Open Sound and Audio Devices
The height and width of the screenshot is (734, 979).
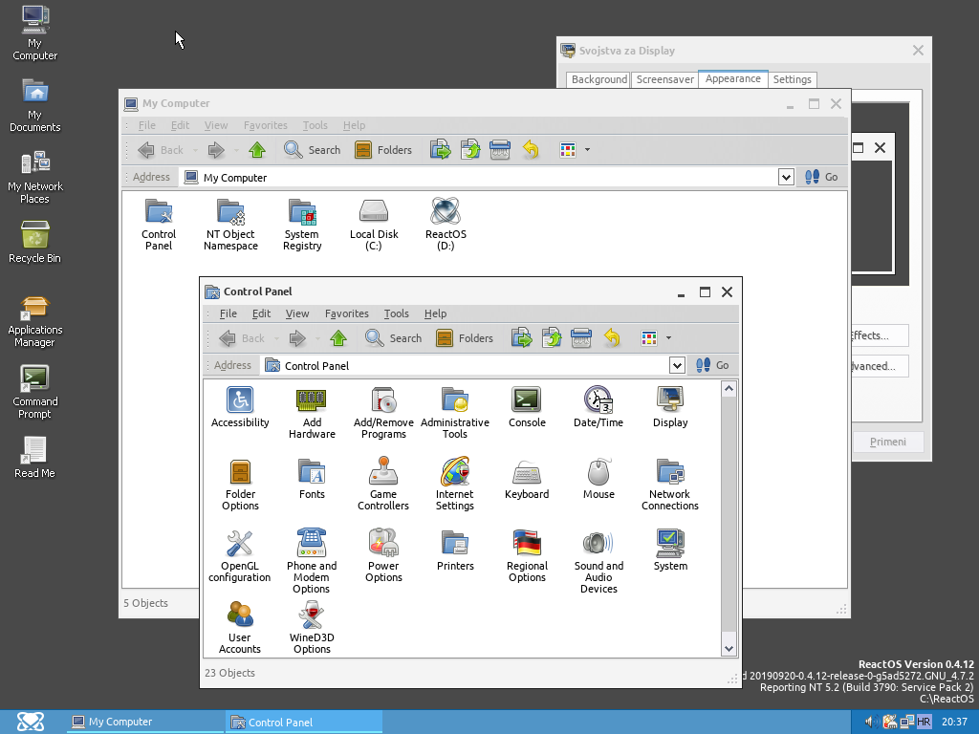click(x=598, y=561)
